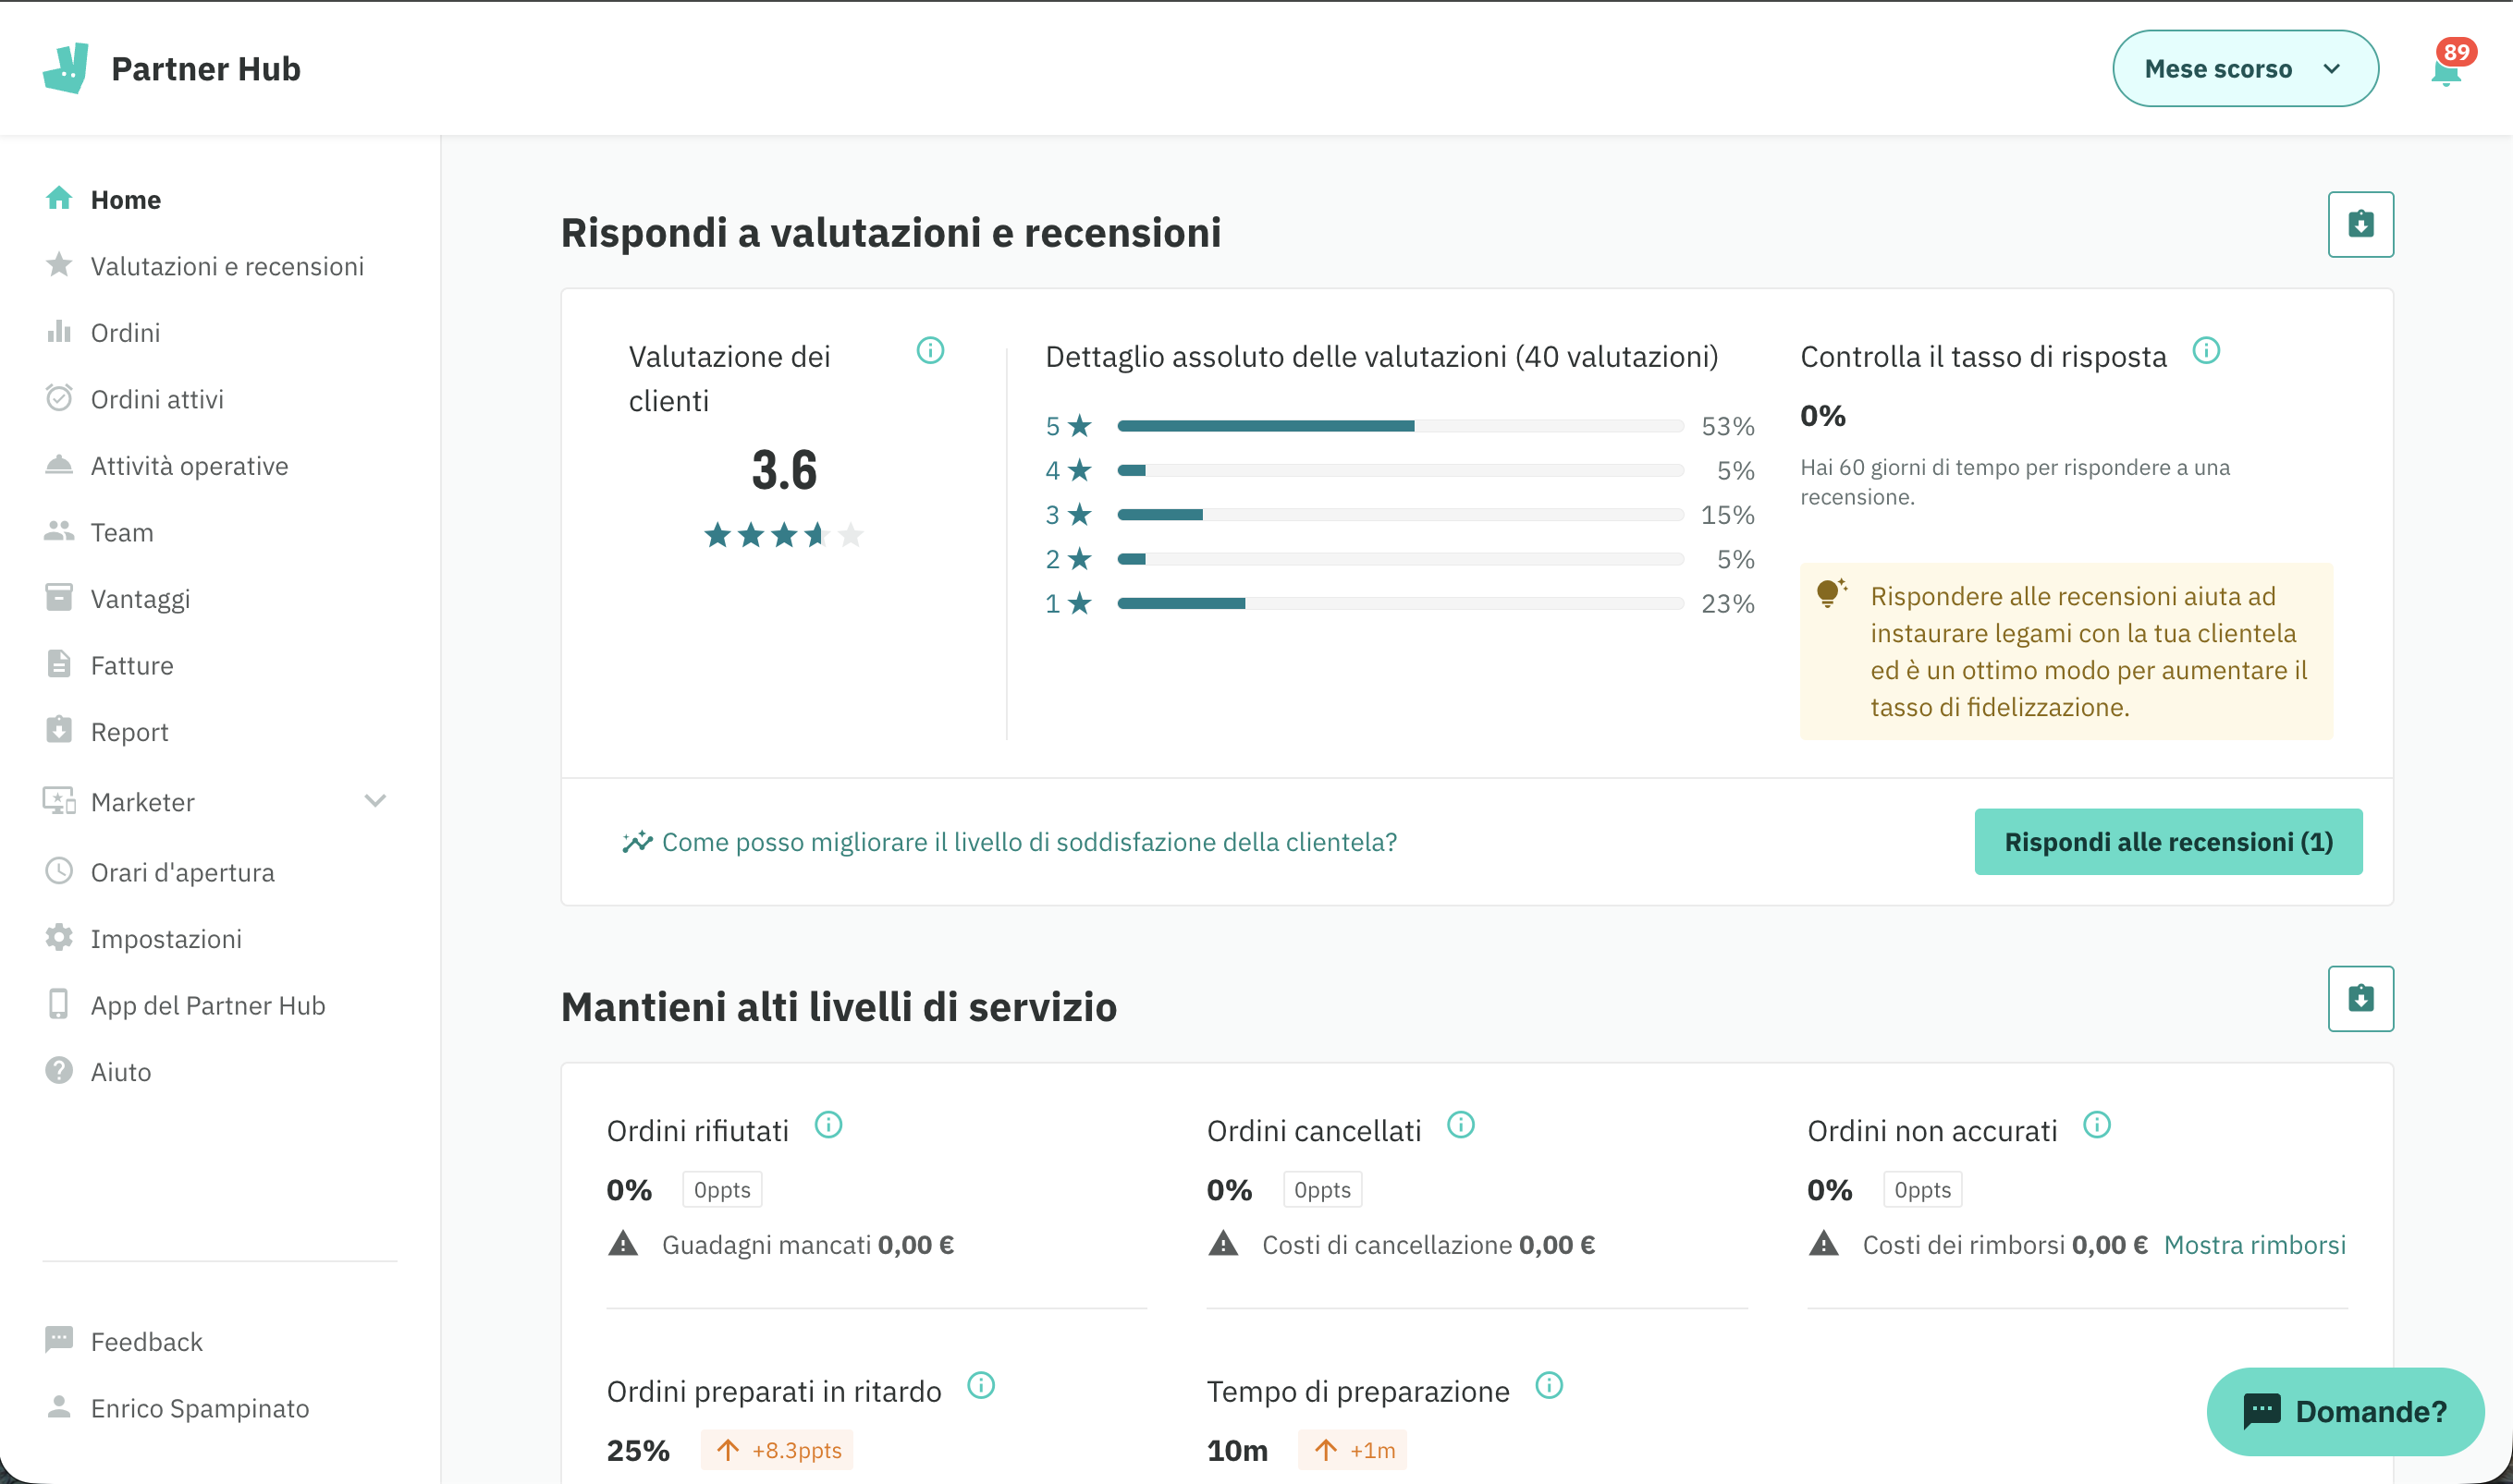This screenshot has width=2513, height=1484.
Task: Click the 3.6 customer rating value
Action: [x=784, y=470]
